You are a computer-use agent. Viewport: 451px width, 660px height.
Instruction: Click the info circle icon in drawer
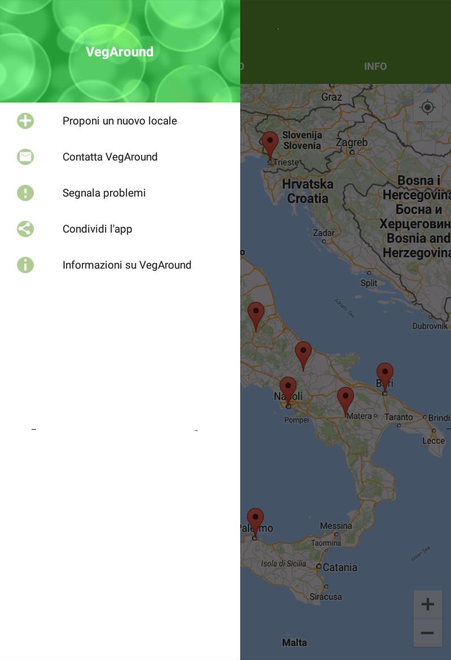coord(25,265)
